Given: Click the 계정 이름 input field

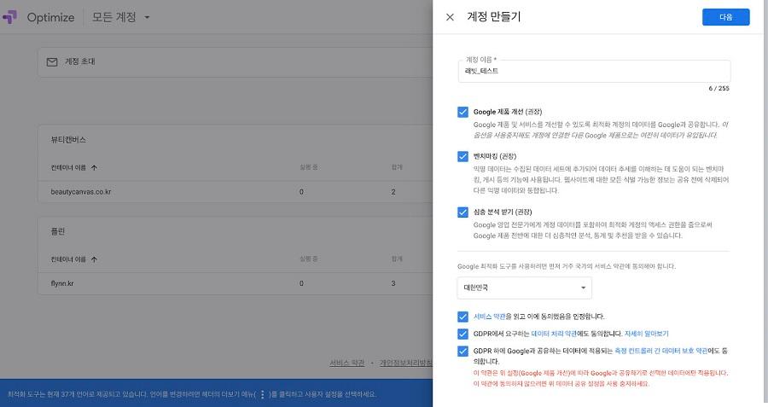Looking at the screenshot, I should pos(594,71).
